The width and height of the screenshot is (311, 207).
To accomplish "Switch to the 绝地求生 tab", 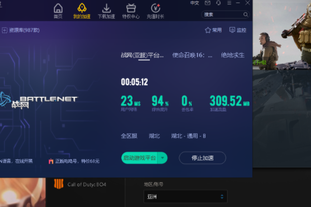I will click(233, 55).
